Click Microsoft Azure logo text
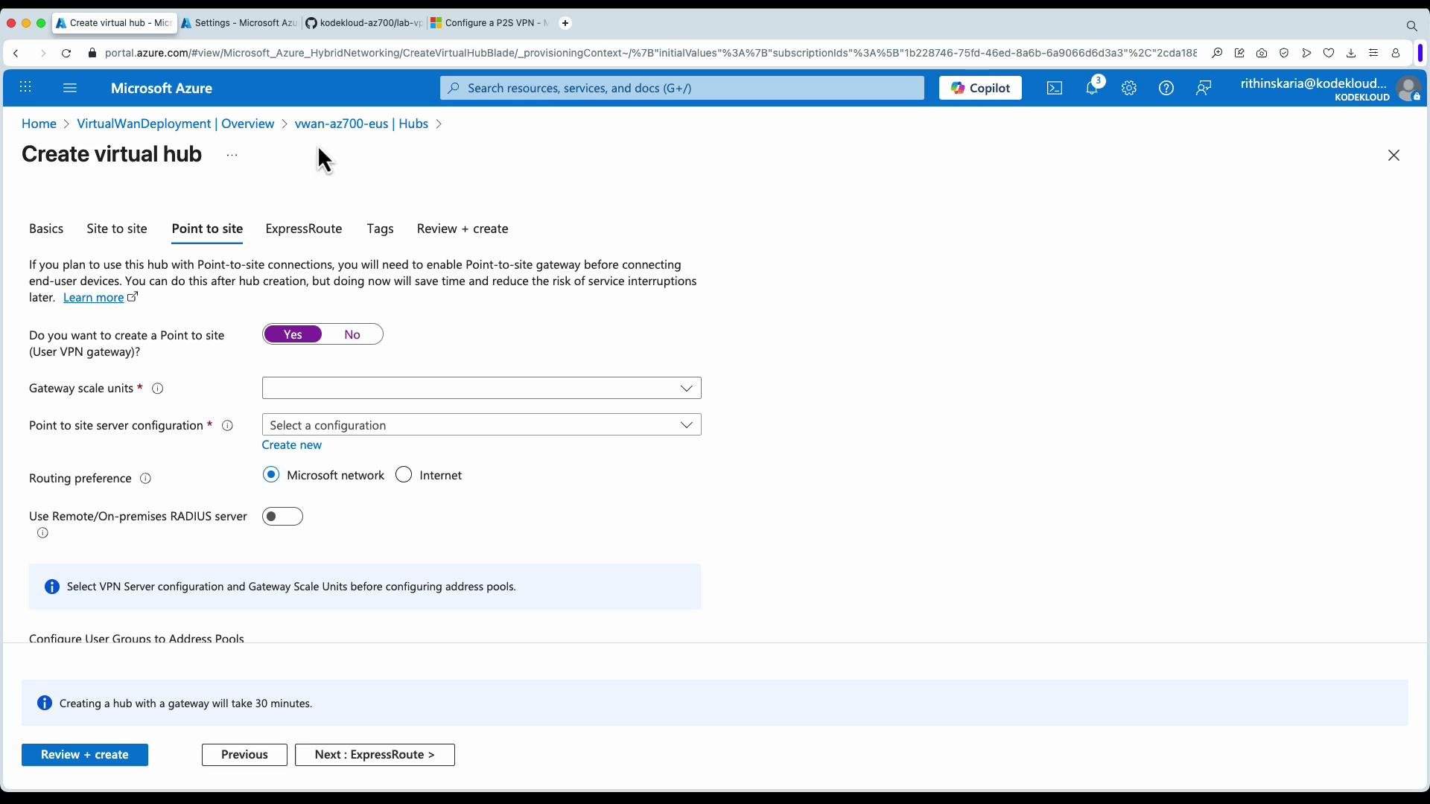Image resolution: width=1430 pixels, height=804 pixels. click(162, 88)
